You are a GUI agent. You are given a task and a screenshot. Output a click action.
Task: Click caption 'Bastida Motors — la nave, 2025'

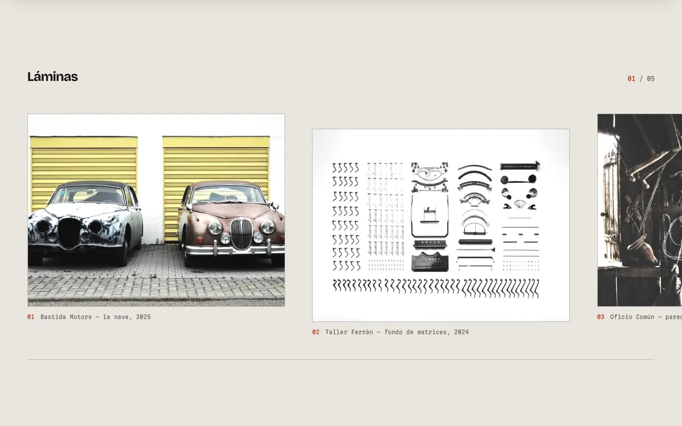(x=96, y=317)
